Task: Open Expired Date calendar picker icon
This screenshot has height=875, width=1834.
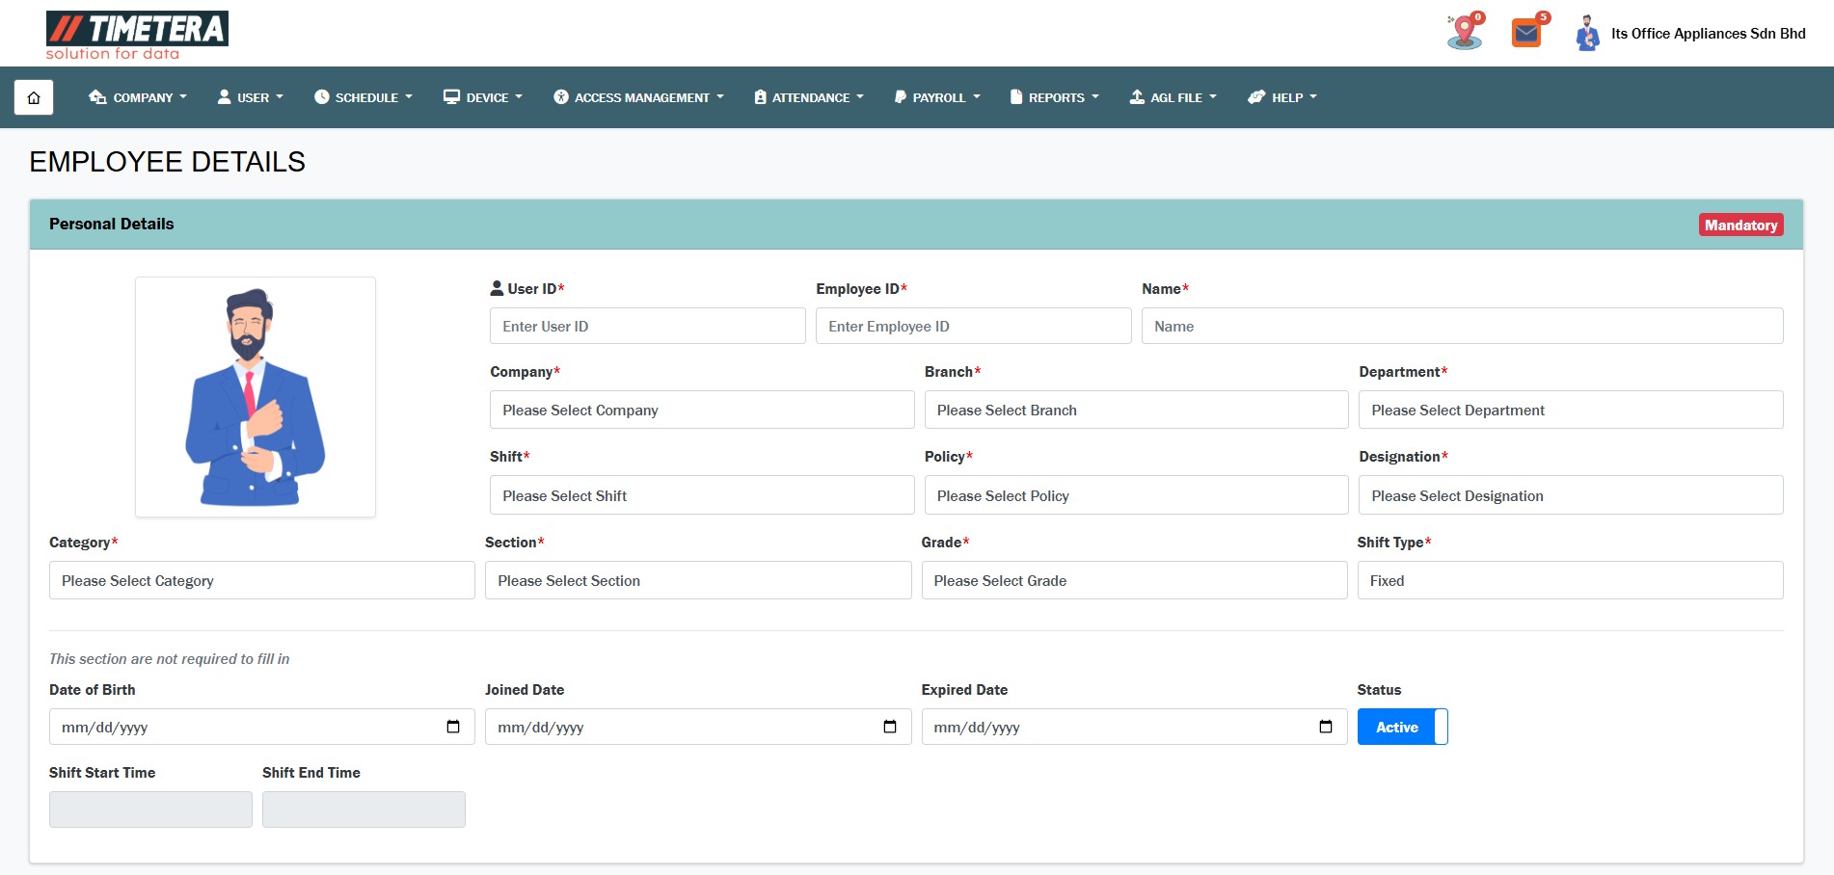Action: (x=1325, y=727)
